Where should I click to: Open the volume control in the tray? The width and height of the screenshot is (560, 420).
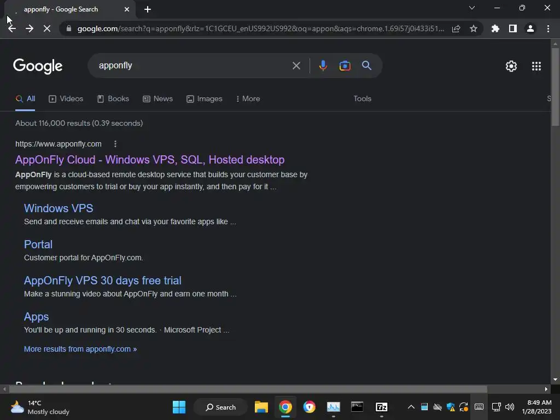tap(510, 407)
